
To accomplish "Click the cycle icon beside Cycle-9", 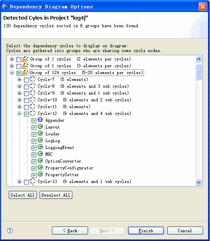I will coord(32,93).
